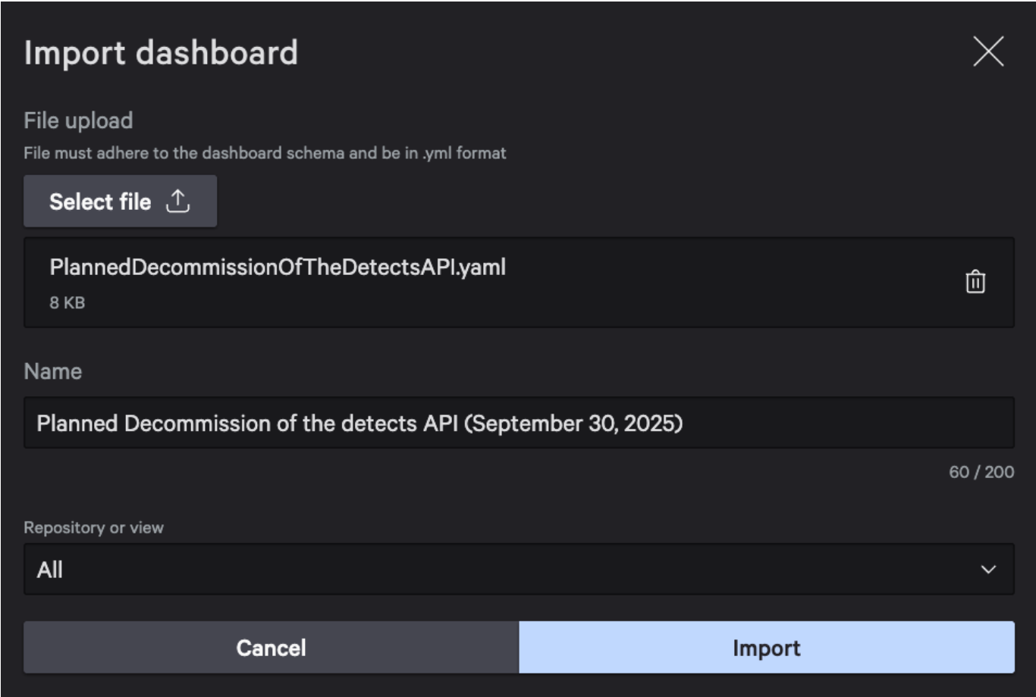Open the Repository or view dropdown
Viewport: 1036px width, 697px height.
tap(519, 569)
